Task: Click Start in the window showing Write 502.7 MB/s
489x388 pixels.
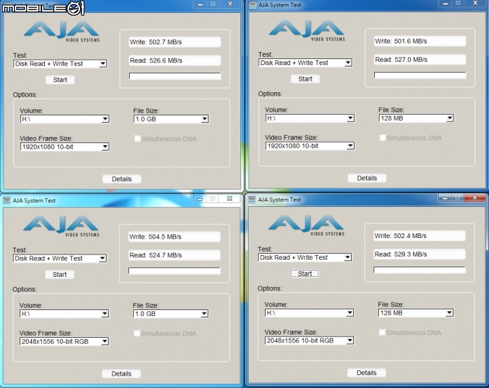Action: [x=60, y=80]
